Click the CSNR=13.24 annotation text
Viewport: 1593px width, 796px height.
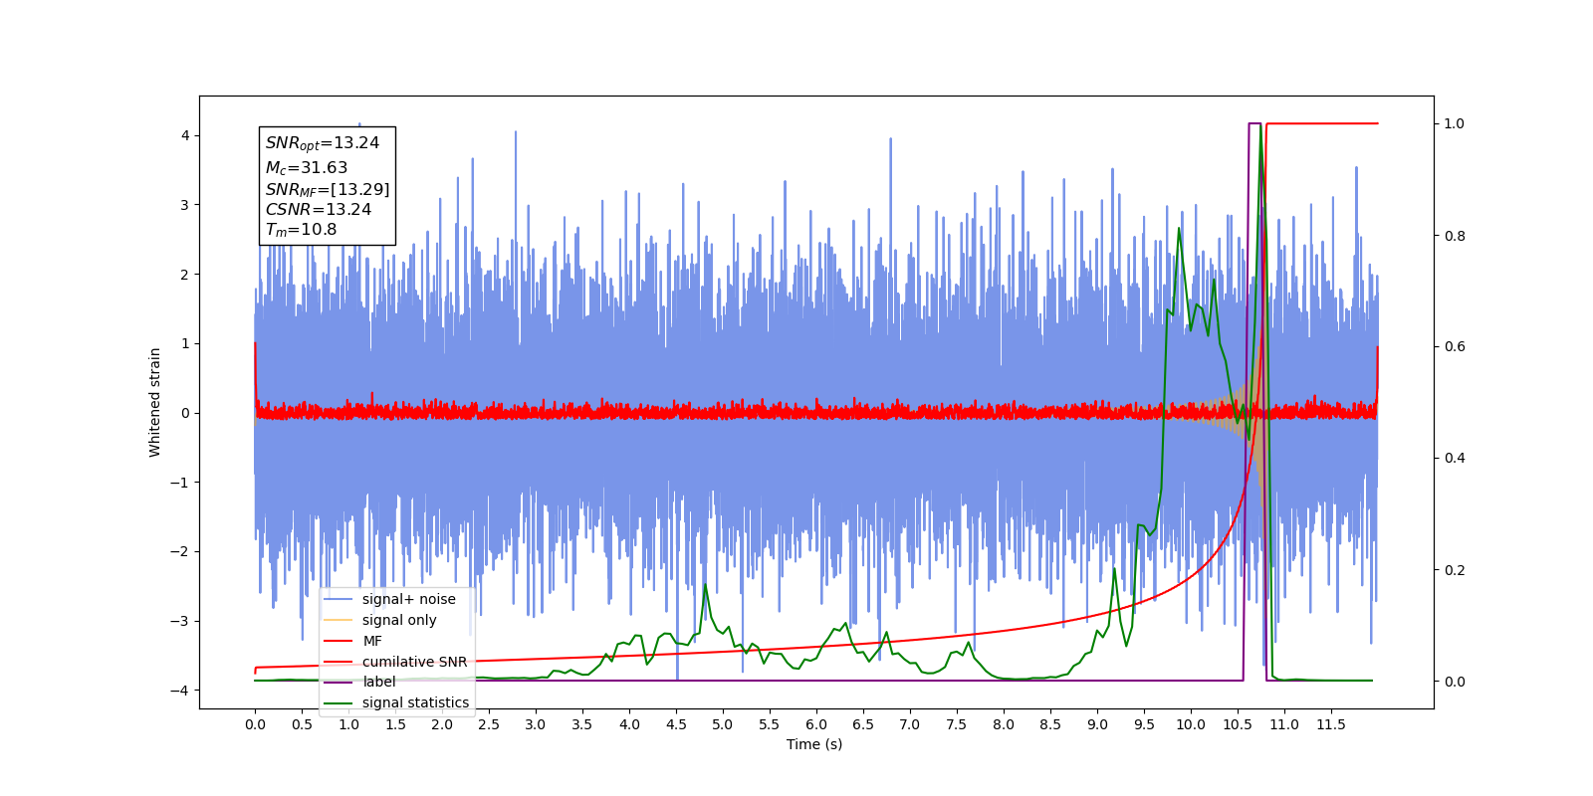[319, 209]
